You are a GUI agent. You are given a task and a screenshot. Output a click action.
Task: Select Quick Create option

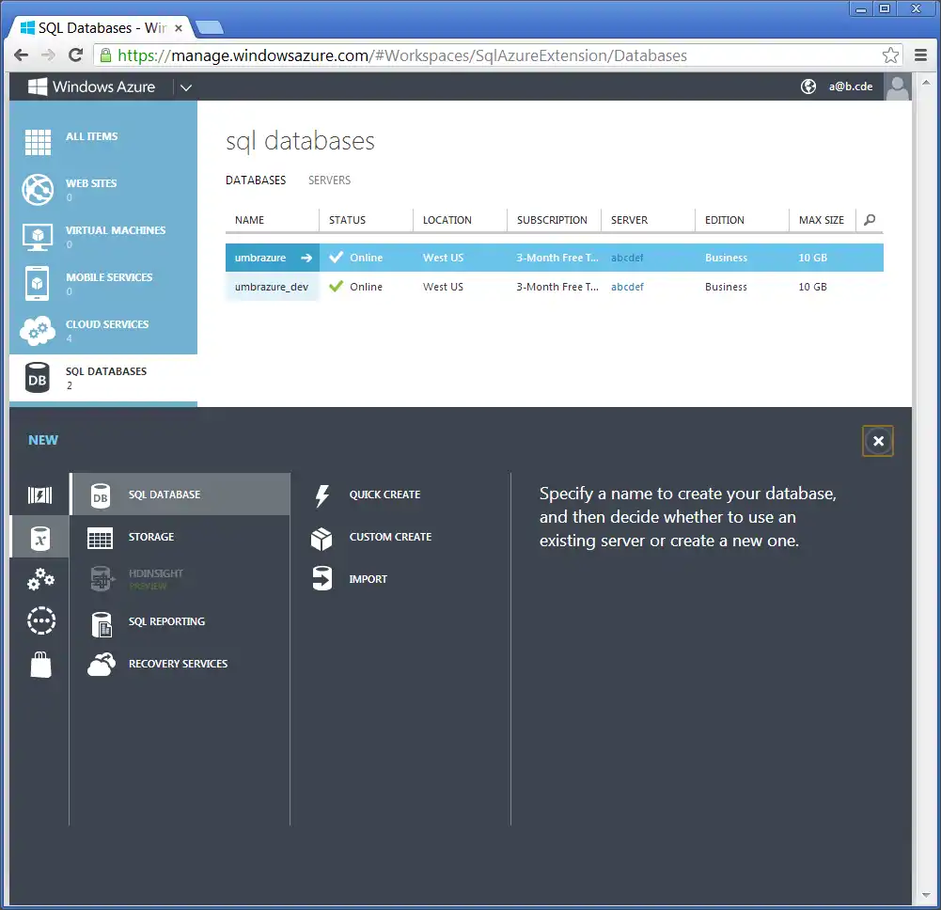[384, 494]
